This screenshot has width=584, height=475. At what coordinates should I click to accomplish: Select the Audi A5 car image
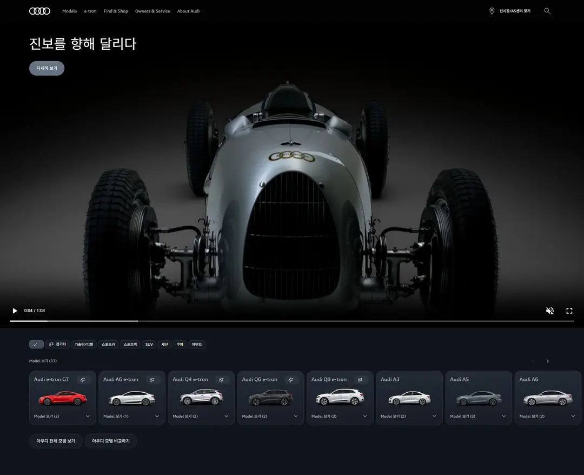click(x=479, y=398)
